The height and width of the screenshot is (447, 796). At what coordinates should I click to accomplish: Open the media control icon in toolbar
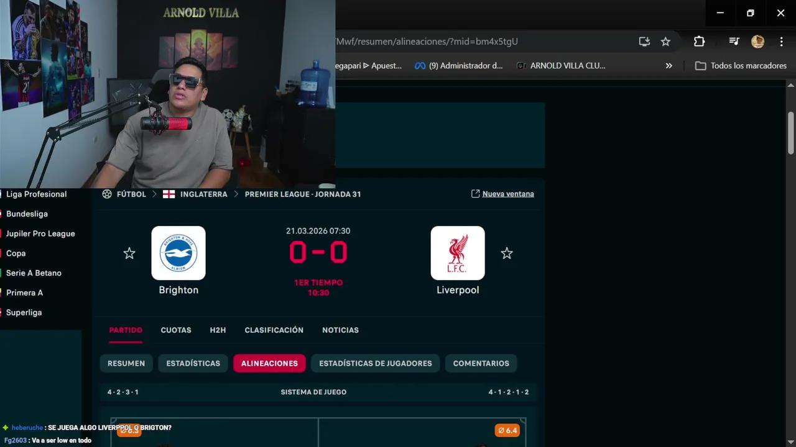click(734, 42)
